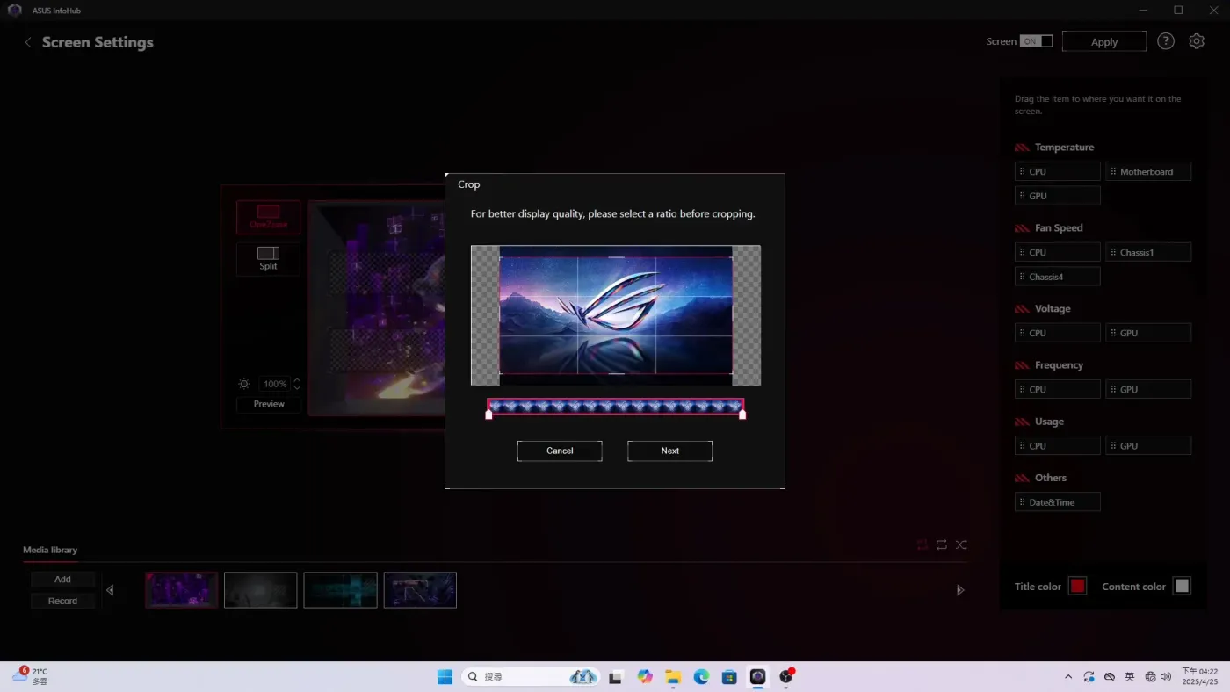Select the OneZone layout option

(x=268, y=217)
